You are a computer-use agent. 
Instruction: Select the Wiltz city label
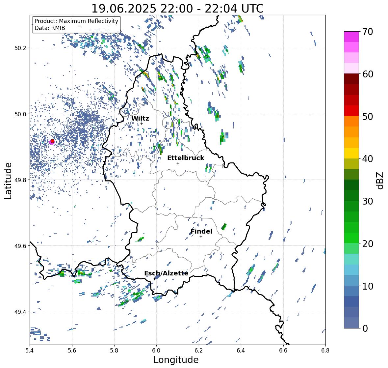140,118
